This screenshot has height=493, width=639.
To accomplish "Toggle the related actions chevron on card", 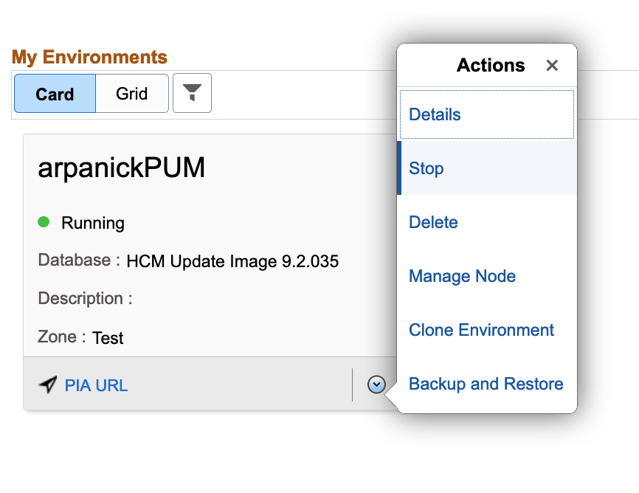I will (376, 385).
